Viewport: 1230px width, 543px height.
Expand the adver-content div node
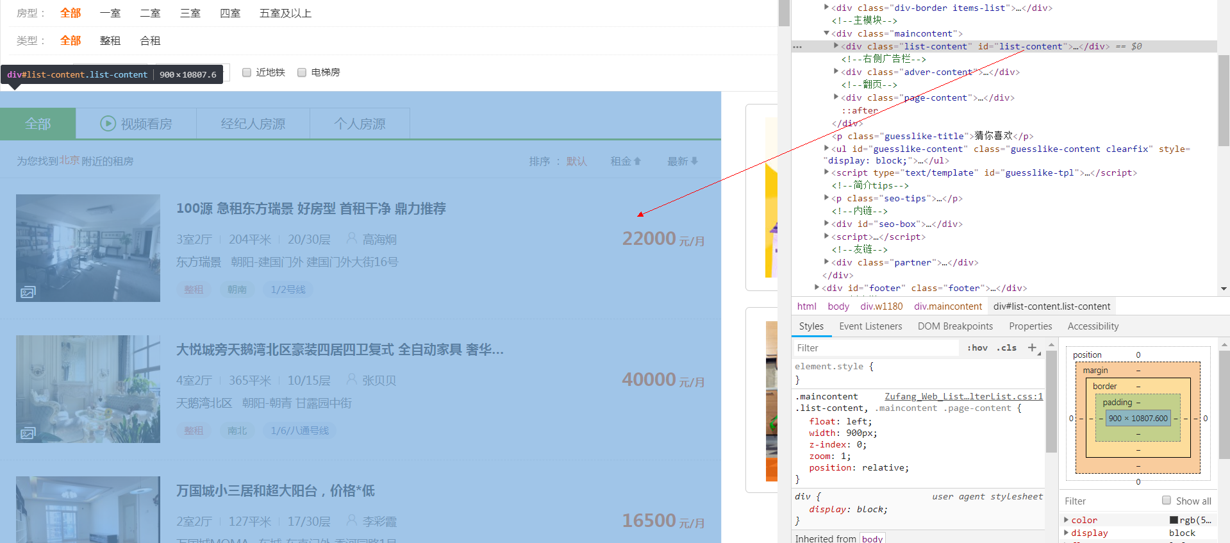click(x=836, y=71)
